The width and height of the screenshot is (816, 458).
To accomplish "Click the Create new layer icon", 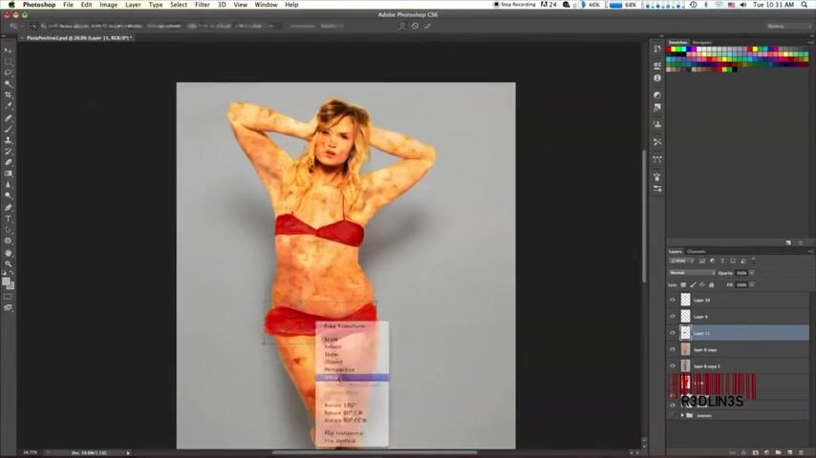I will click(x=789, y=452).
